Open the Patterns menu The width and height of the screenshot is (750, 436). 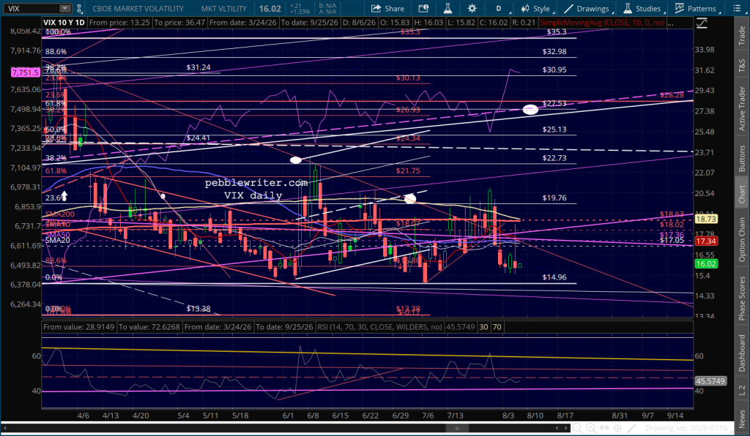pos(697,9)
